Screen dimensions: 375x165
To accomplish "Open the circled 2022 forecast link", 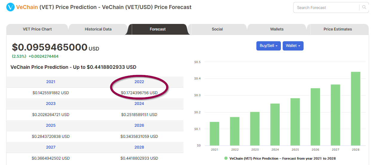I will tap(139, 82).
